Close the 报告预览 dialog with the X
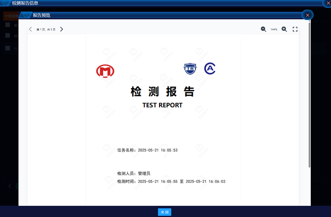Viewport: 331px width, 217px height. tap(308, 15)
